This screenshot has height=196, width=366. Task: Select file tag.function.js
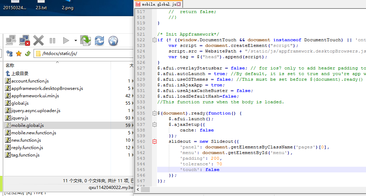pyautogui.click(x=22, y=155)
